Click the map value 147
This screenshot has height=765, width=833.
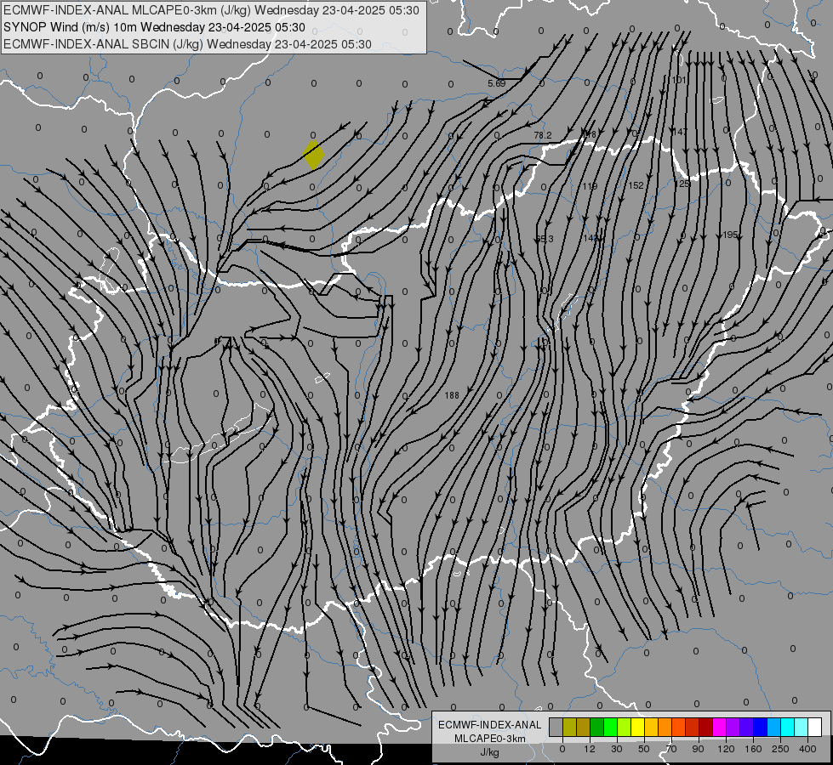point(680,132)
